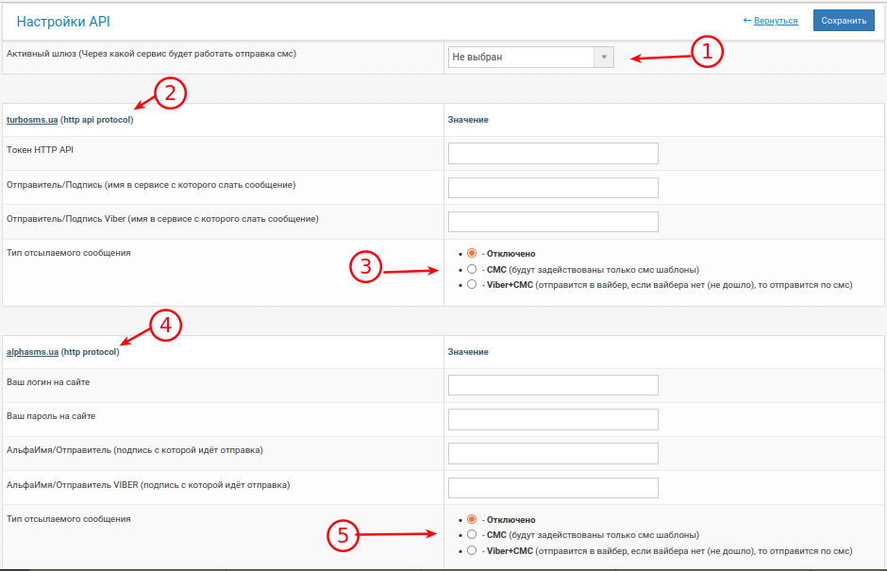887x571 pixels.
Task: Select Viber+СМС radio under turbosms.ua
Action: click(472, 285)
